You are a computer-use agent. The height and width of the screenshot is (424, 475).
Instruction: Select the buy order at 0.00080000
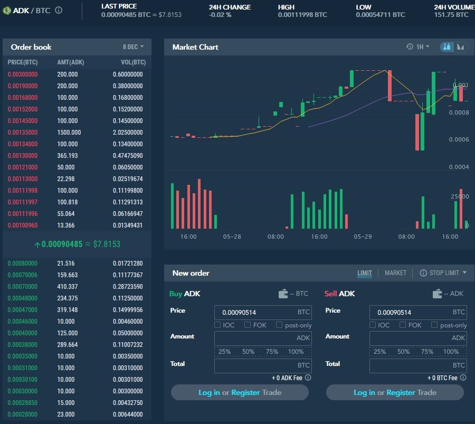click(x=77, y=263)
